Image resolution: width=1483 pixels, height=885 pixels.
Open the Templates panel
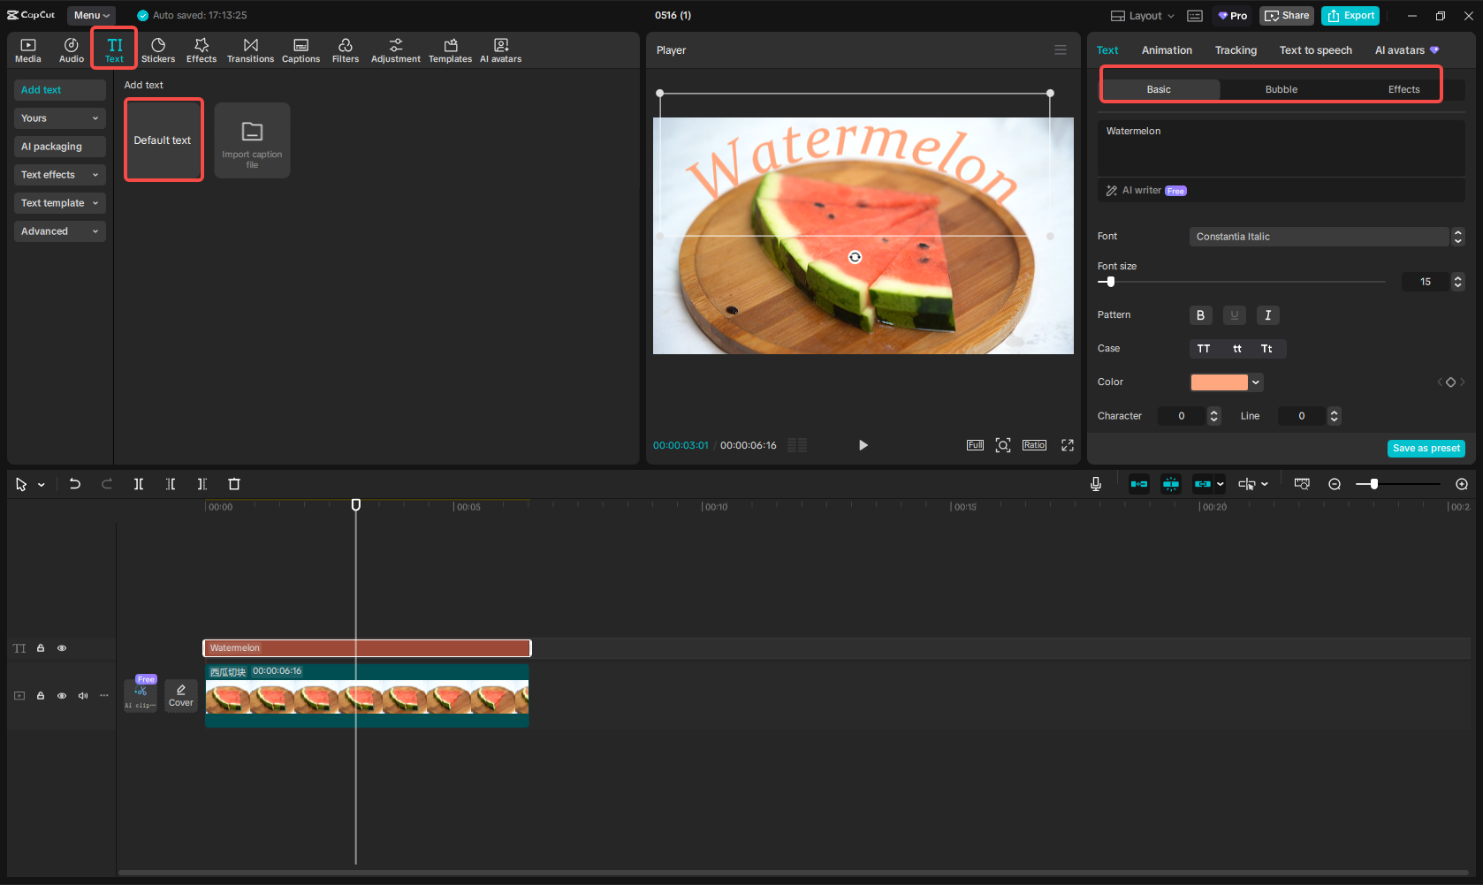point(450,49)
